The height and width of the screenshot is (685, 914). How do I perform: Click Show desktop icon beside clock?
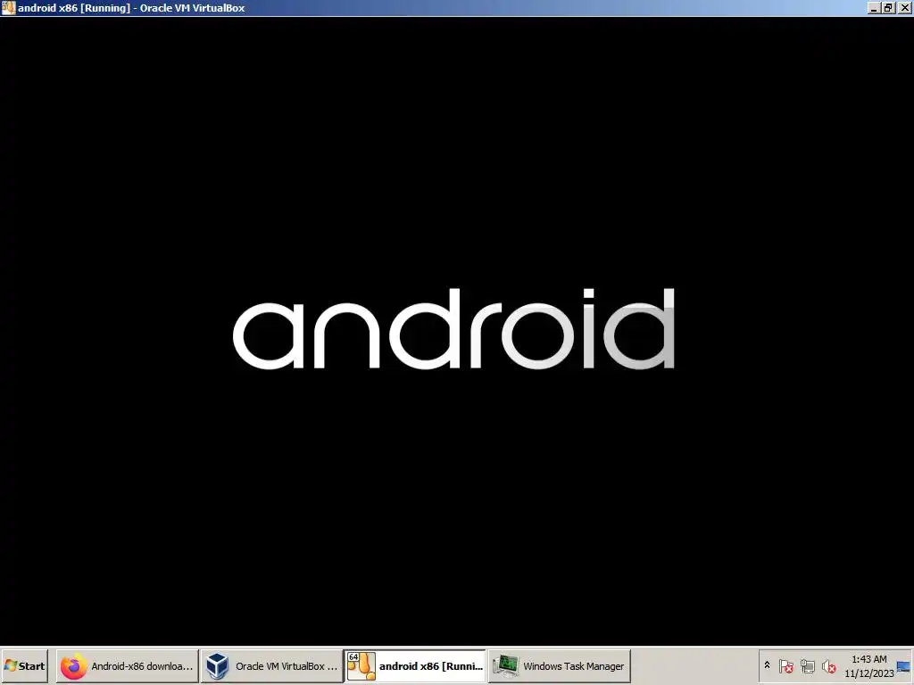click(903, 666)
